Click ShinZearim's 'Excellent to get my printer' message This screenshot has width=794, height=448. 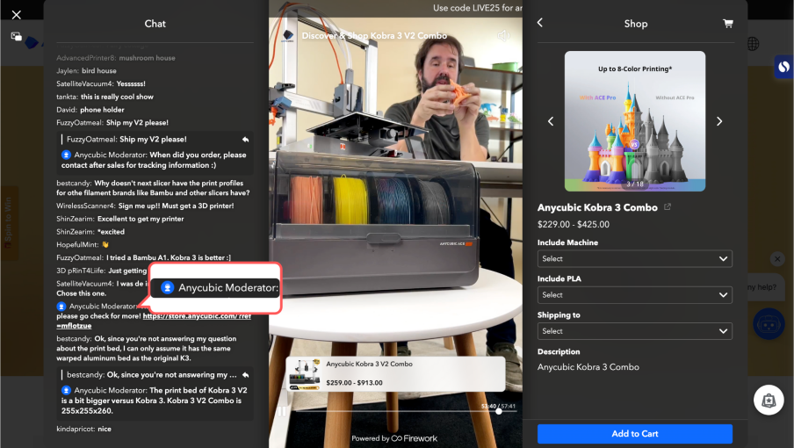coord(120,220)
